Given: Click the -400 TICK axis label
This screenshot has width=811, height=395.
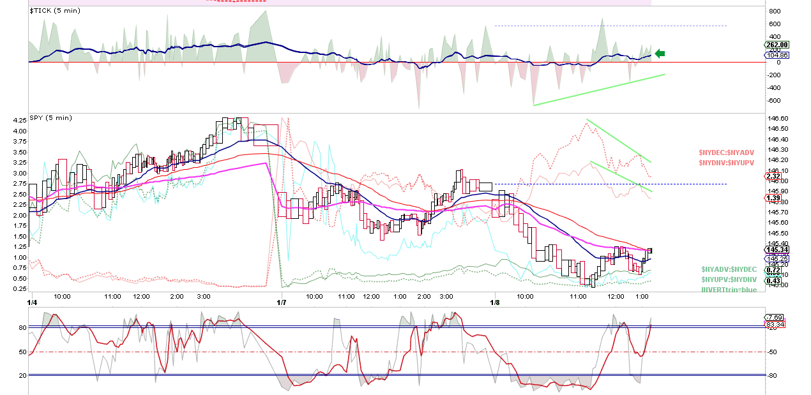Looking at the screenshot, I should (x=774, y=88).
